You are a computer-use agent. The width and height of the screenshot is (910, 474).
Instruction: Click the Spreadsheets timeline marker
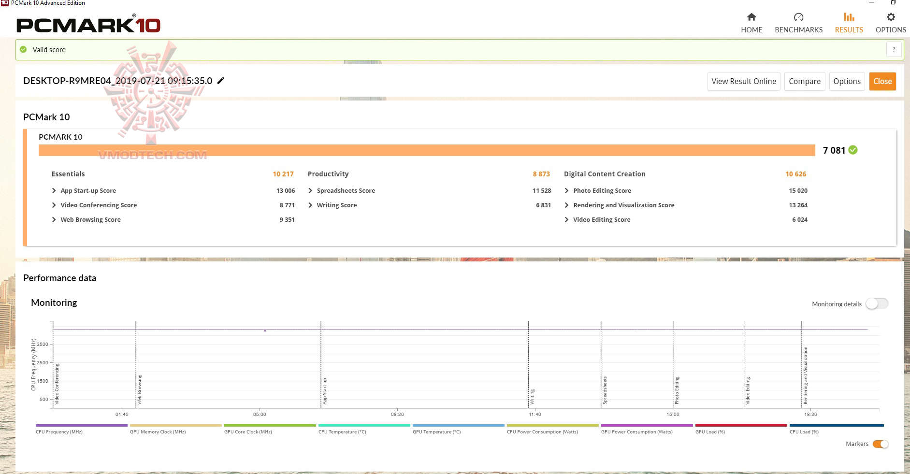605,390
